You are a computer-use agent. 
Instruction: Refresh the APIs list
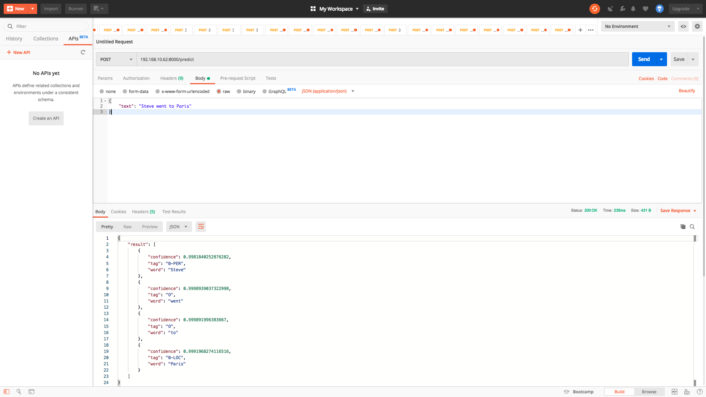(x=83, y=53)
